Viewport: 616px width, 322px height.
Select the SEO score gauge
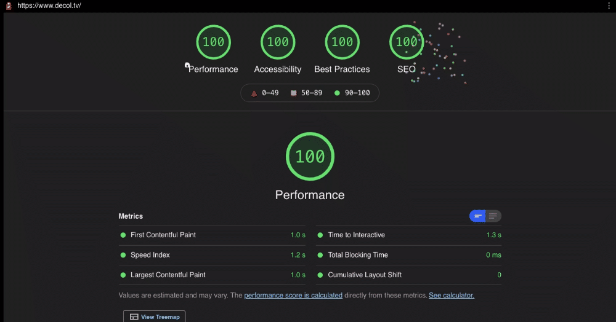click(407, 42)
